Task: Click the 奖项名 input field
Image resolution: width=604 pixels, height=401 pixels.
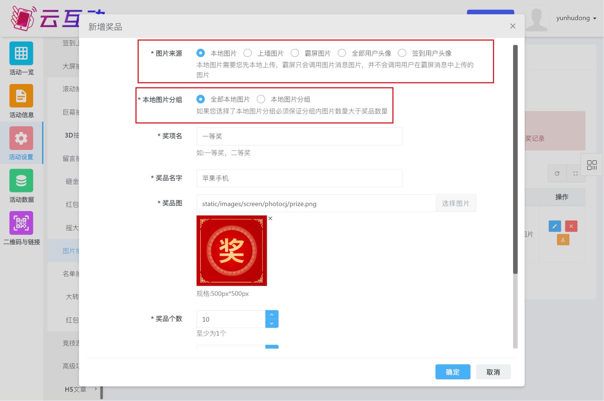Action: pyautogui.click(x=299, y=136)
